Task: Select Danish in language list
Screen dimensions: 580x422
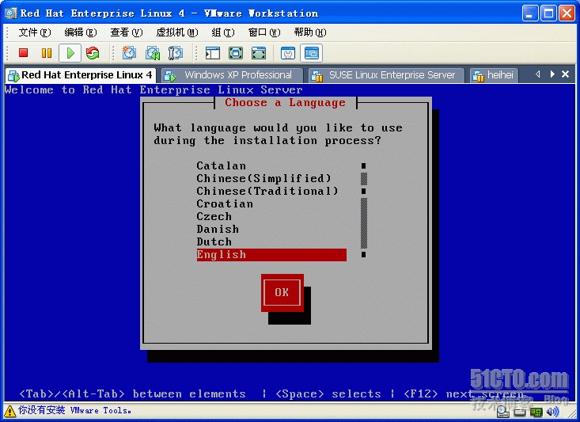Action: (271, 229)
